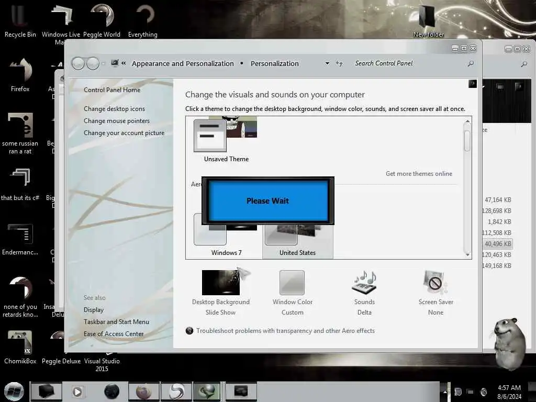Open Change your account picture link
This screenshot has height=402, width=536.
click(124, 133)
